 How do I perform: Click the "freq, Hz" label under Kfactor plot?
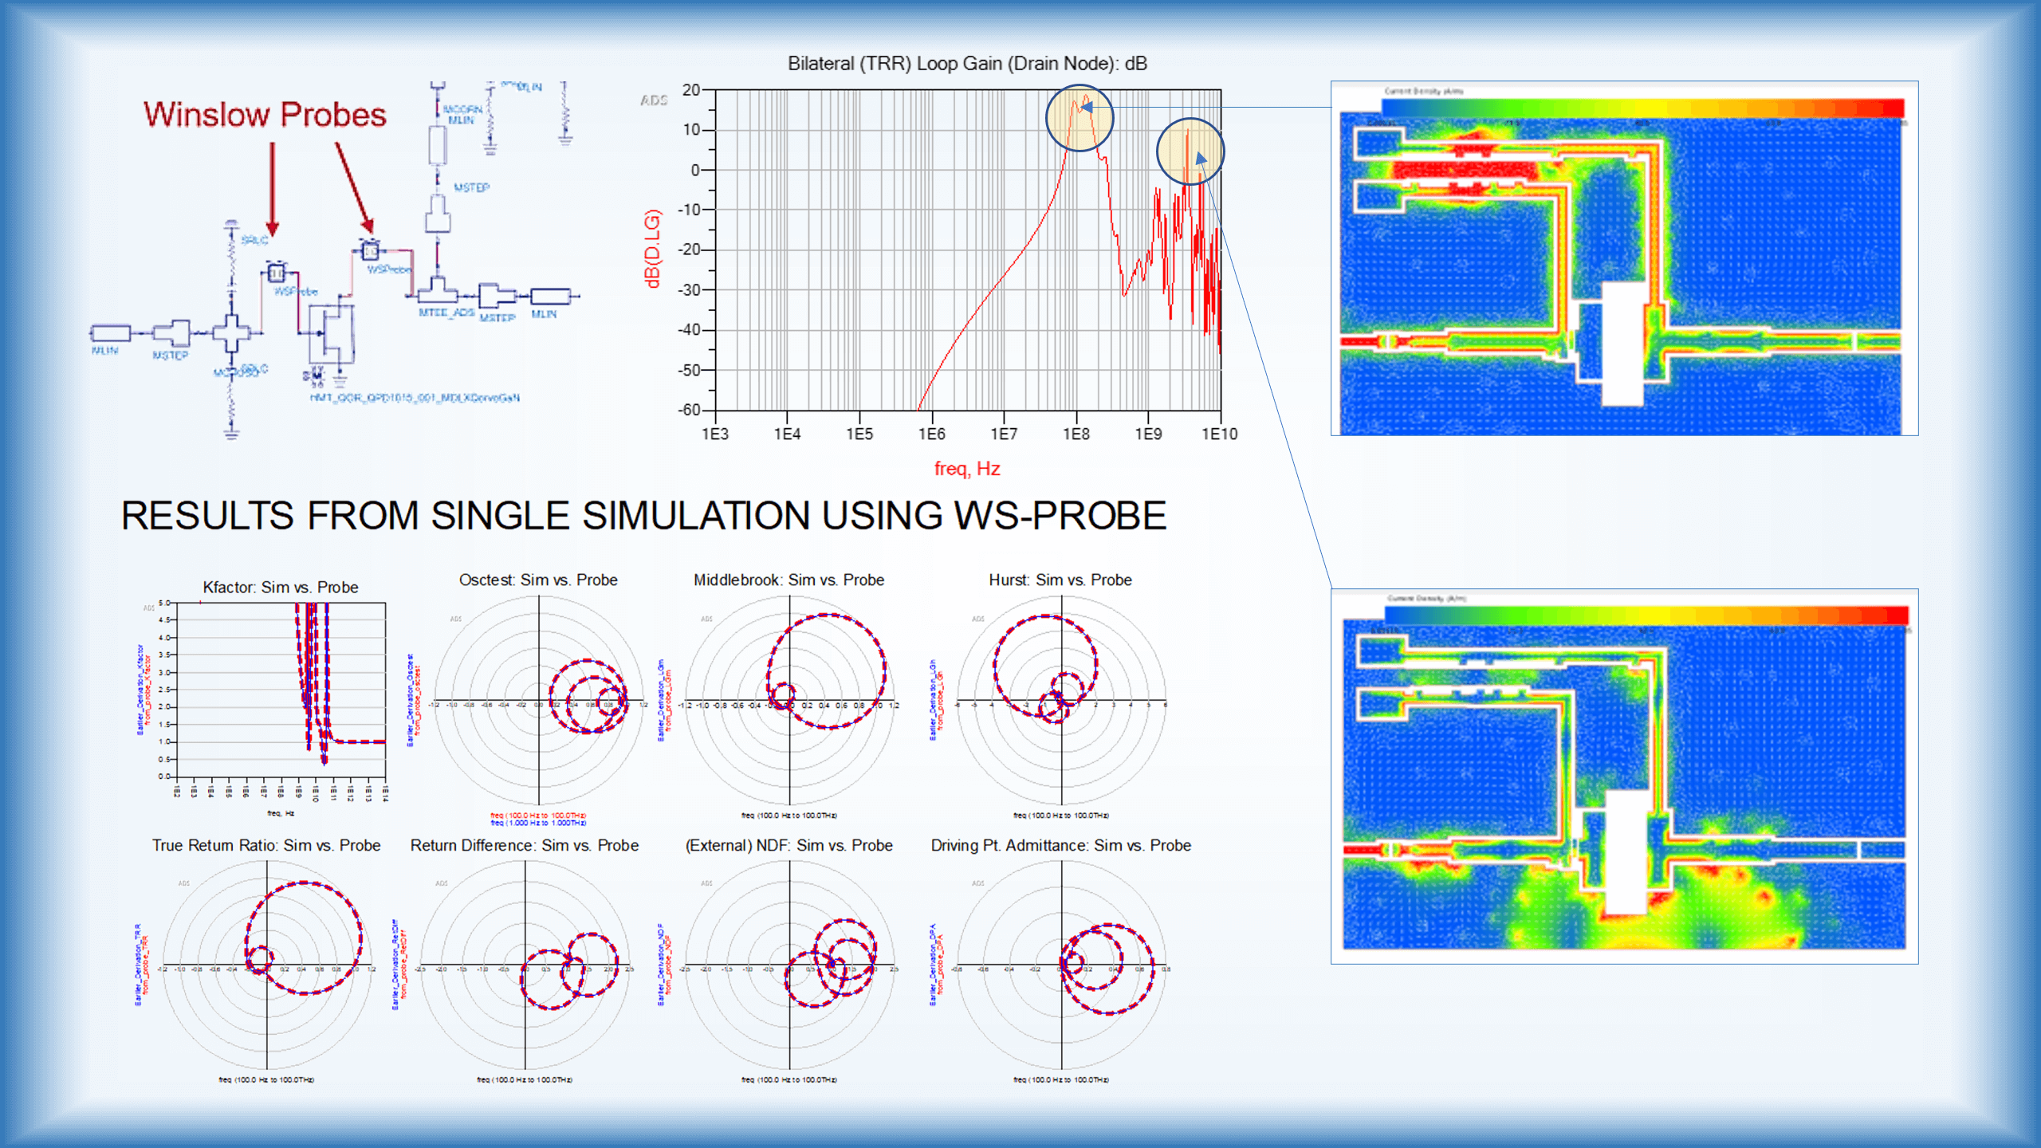[x=281, y=813]
